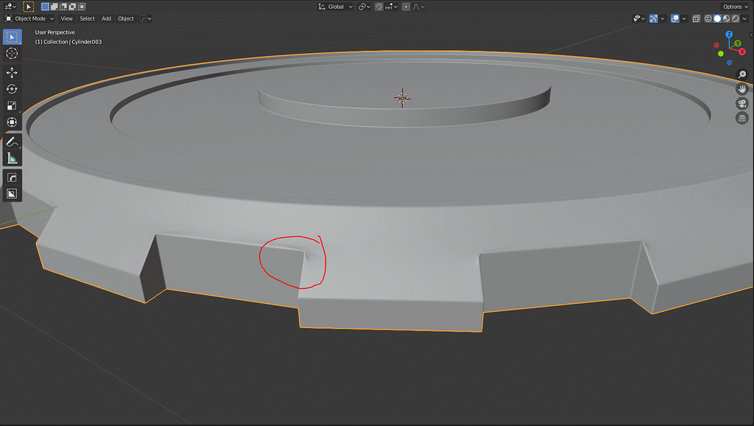Screen dimensions: 754x426
Task: Click the Z axis on navigation gizmo
Action: coord(729,35)
